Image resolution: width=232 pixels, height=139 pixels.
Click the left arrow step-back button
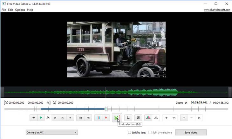(34, 118)
